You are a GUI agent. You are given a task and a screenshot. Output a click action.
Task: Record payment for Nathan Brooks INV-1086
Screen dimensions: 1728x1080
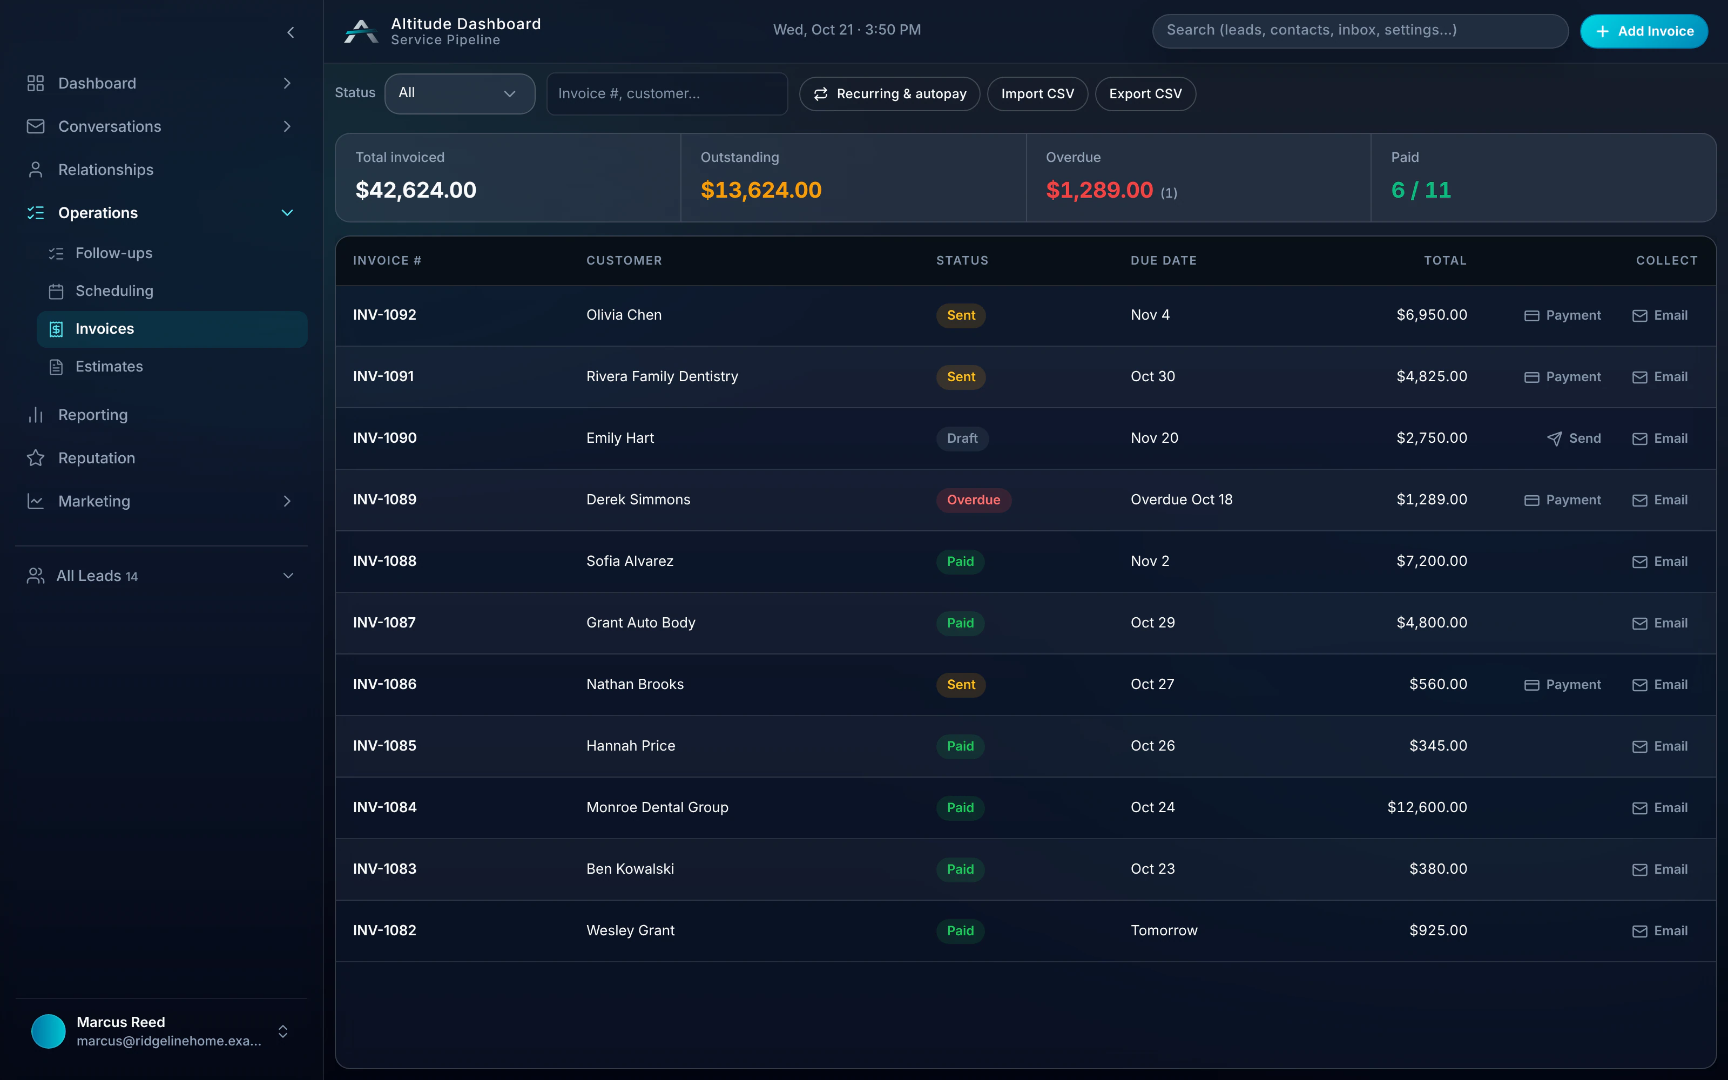pyautogui.click(x=1562, y=684)
